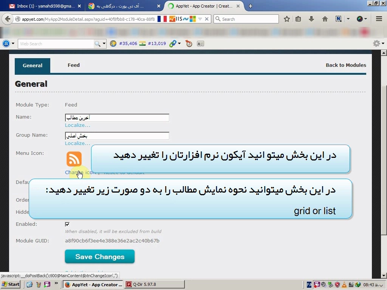Click page scrollbar down arrow
Screen dimensions: 387x290
(384, 276)
